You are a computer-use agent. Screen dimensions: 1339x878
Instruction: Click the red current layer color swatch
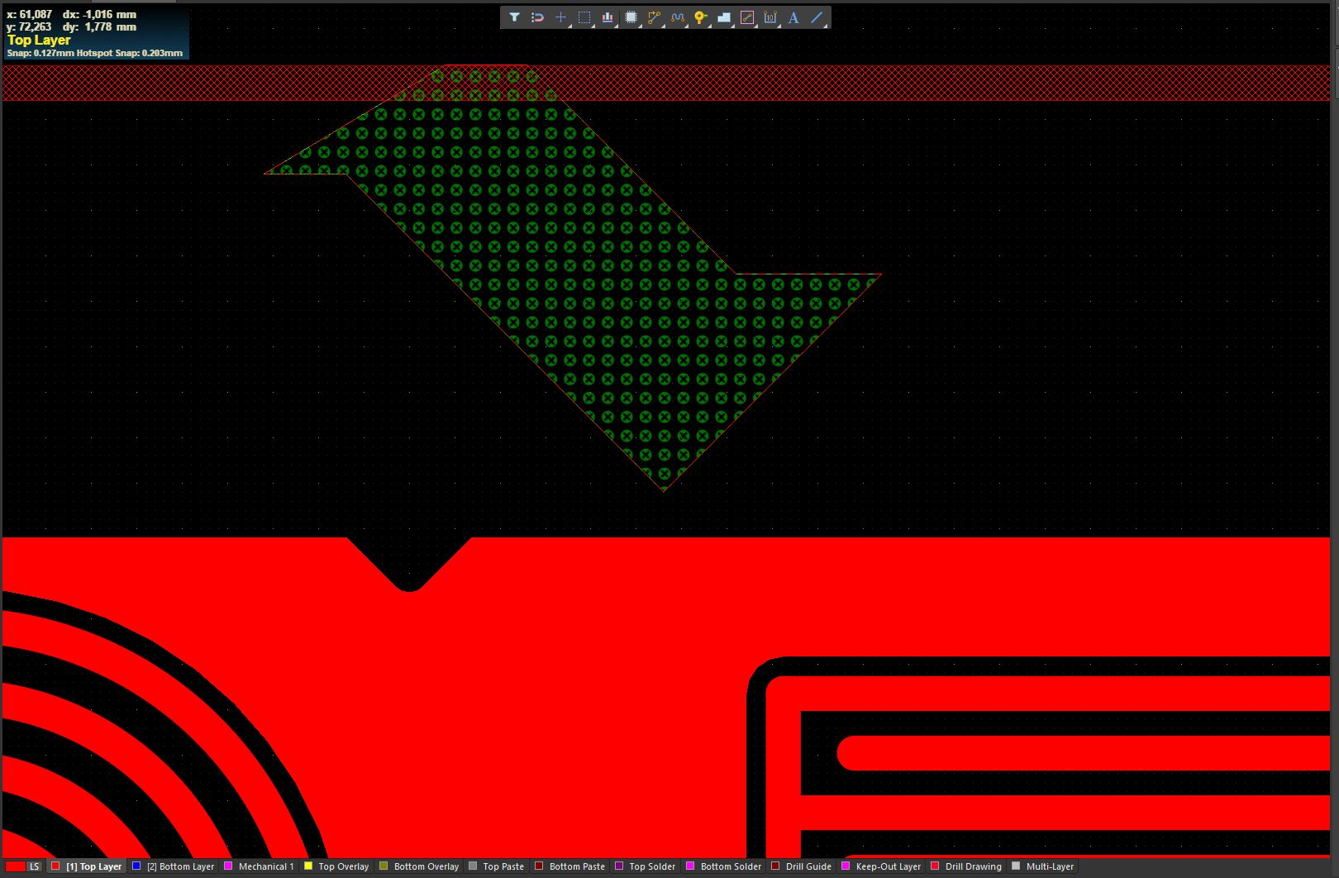coord(15,866)
